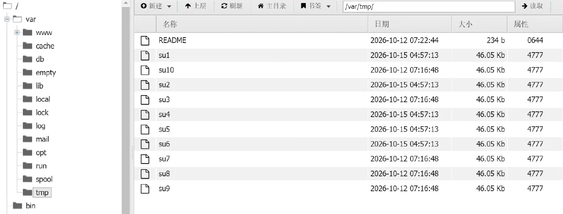Select the su4 file name
This screenshot has width=563, height=214.
tap(164, 114)
